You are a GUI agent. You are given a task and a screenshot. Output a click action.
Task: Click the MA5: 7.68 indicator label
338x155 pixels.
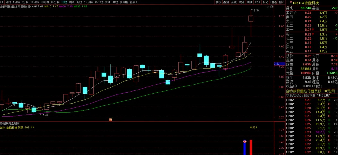[x=38, y=7]
